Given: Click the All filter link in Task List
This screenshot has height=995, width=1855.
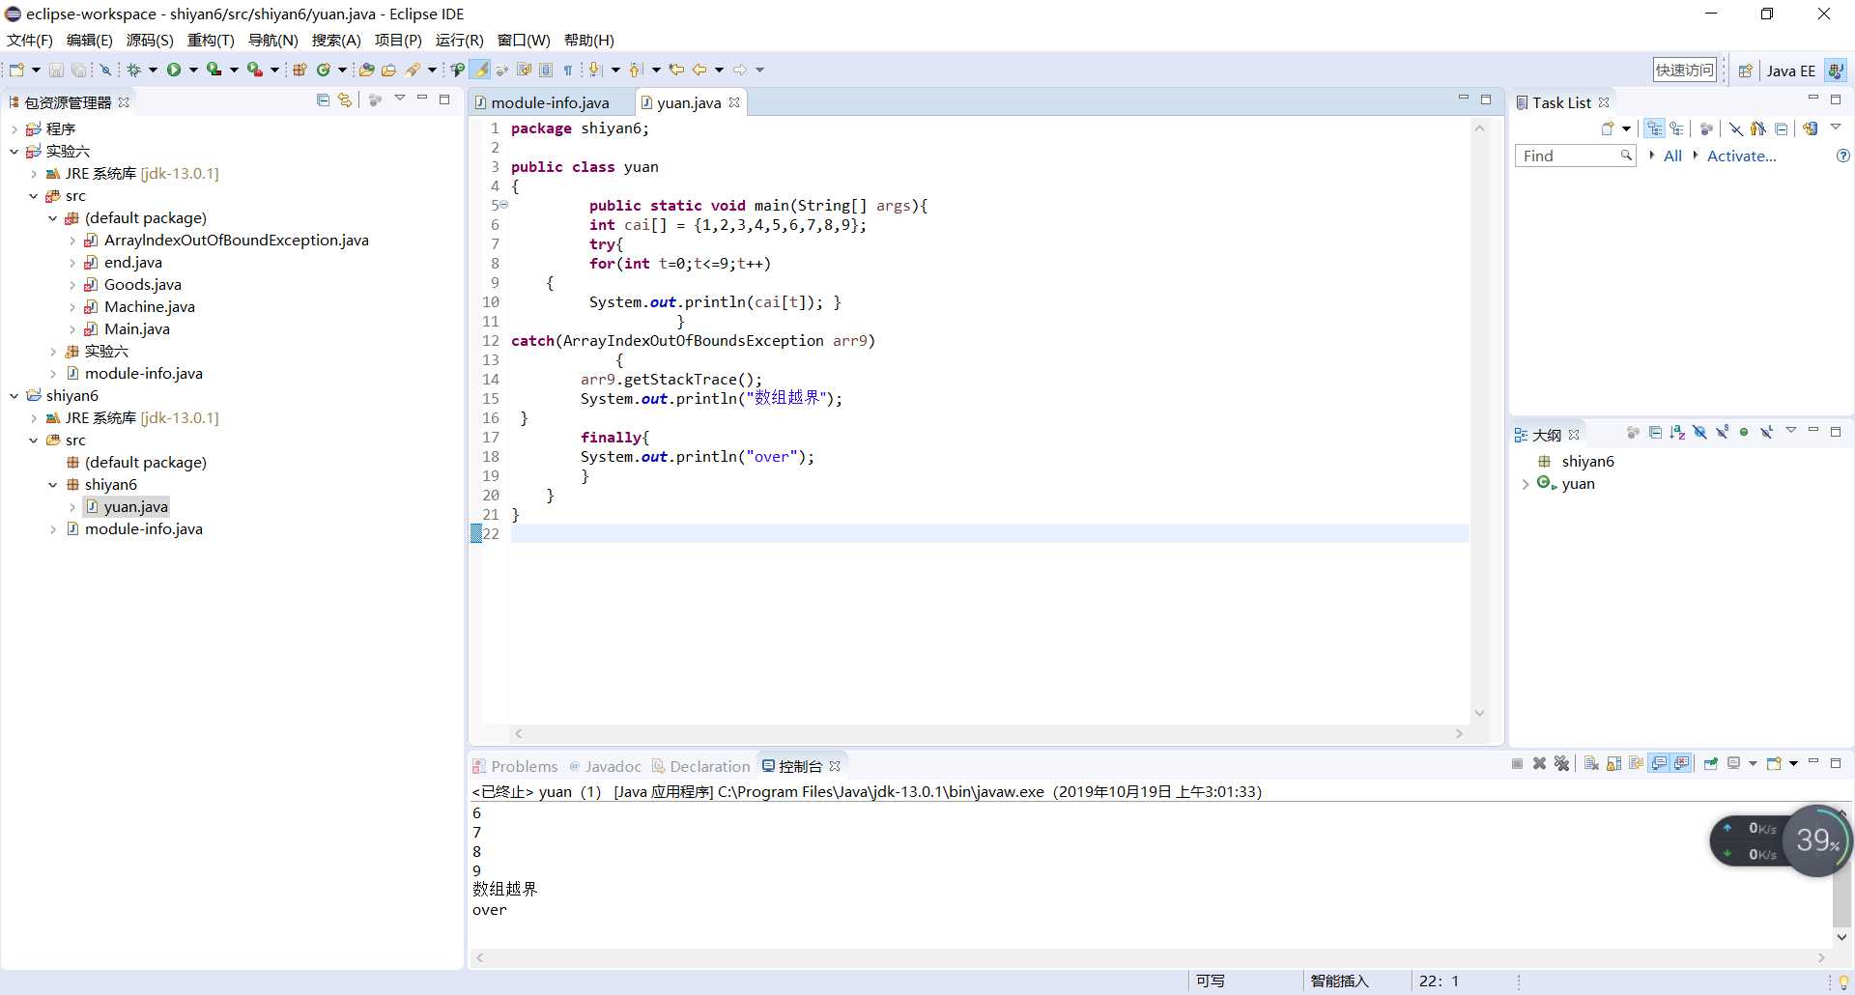Looking at the screenshot, I should pos(1672,156).
